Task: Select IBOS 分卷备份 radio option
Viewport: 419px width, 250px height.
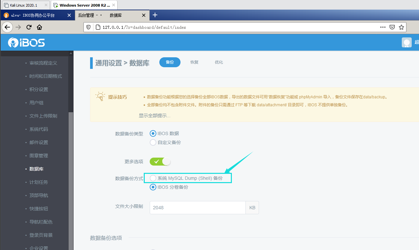Action: click(153, 187)
